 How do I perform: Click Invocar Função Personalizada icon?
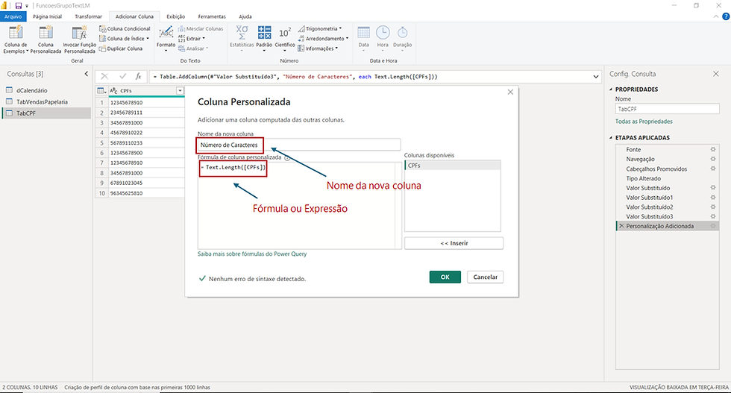tap(79, 33)
